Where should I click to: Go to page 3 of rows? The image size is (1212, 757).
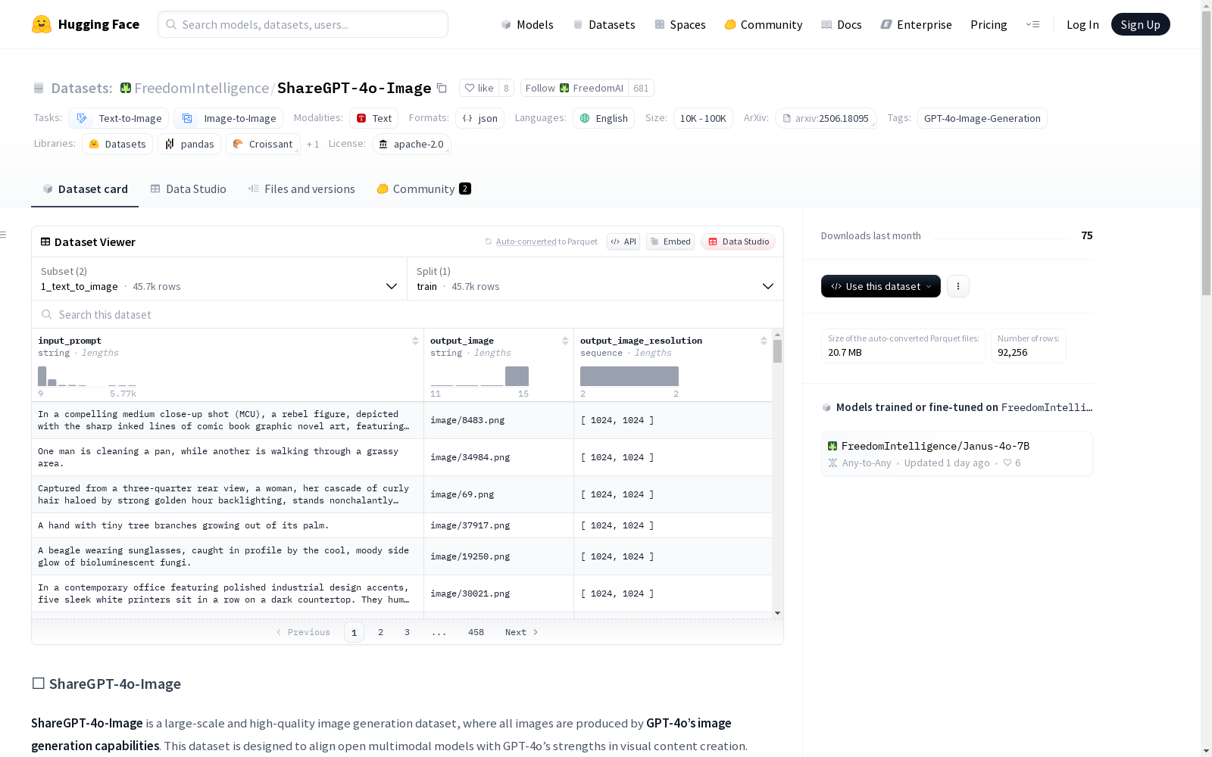[407, 632]
